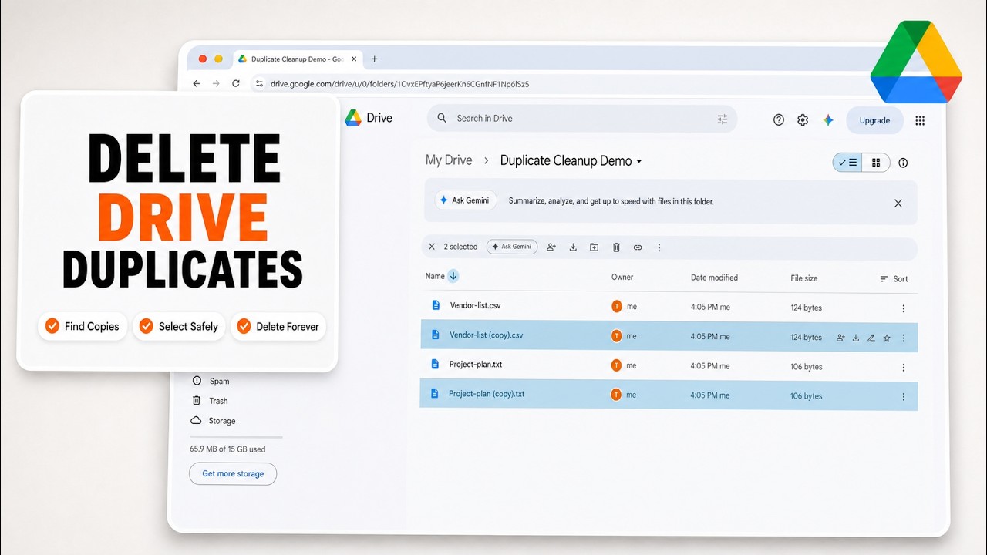Open the Settings gear icon
The width and height of the screenshot is (987, 555).
[x=803, y=120]
